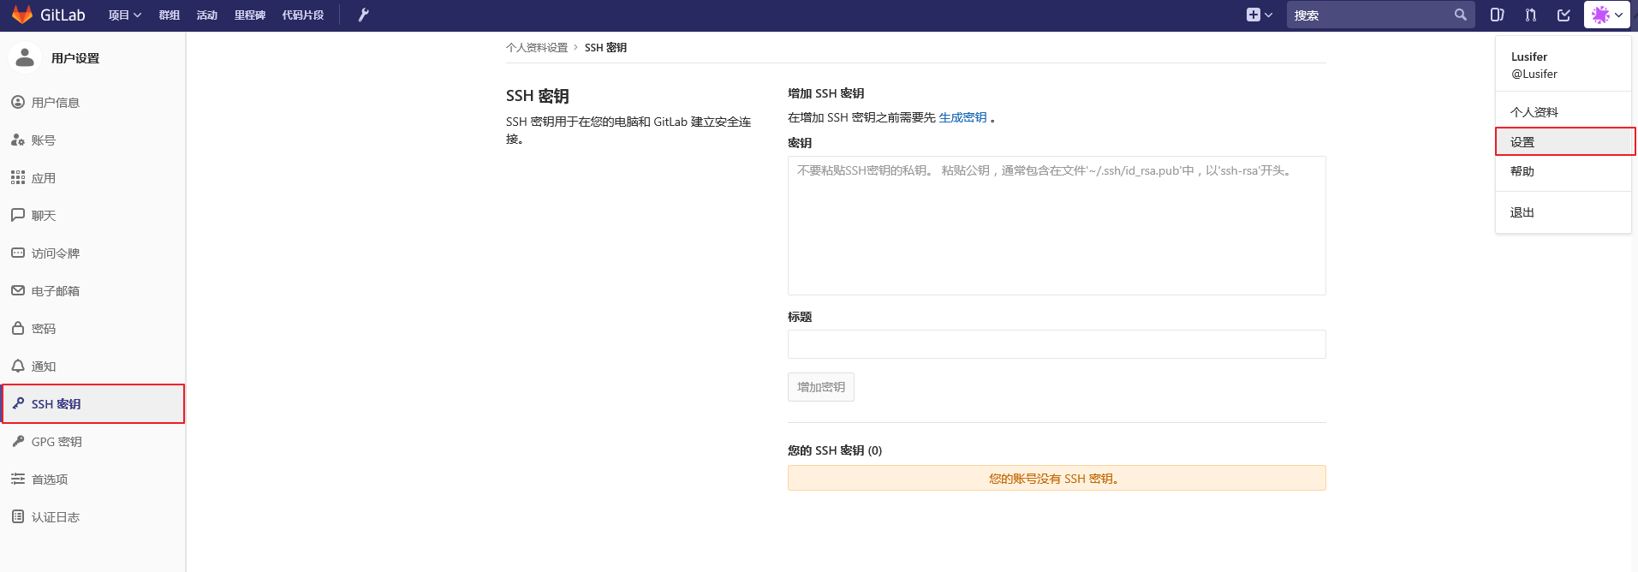Screen dimensions: 1638x572
Task: Select 设置 in the user menu
Action: (1522, 142)
